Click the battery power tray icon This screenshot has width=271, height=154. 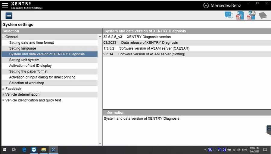click(x=229, y=150)
